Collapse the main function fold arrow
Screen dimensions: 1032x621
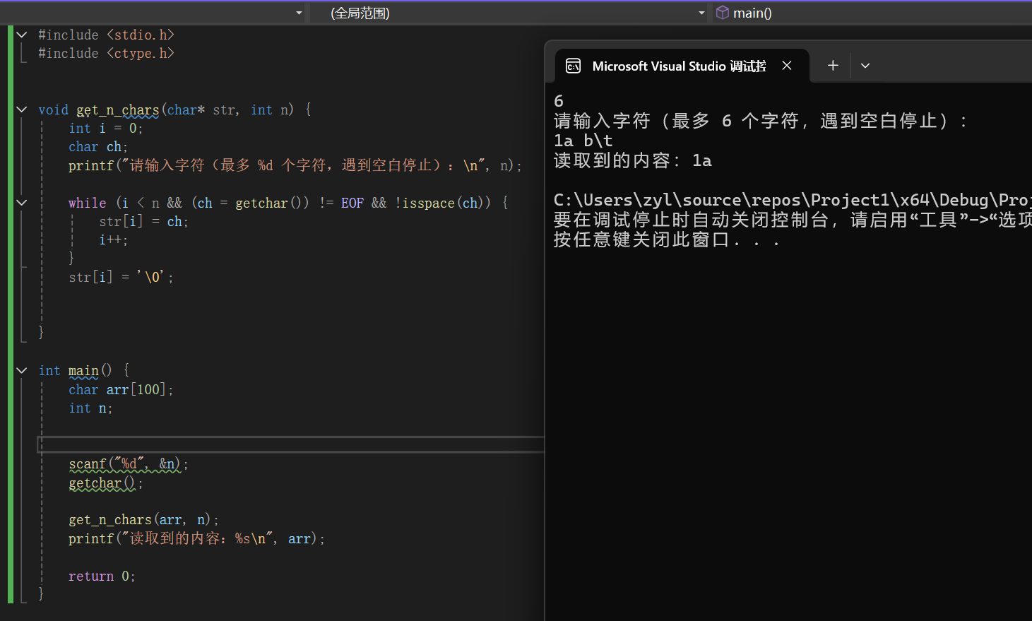[x=22, y=370]
